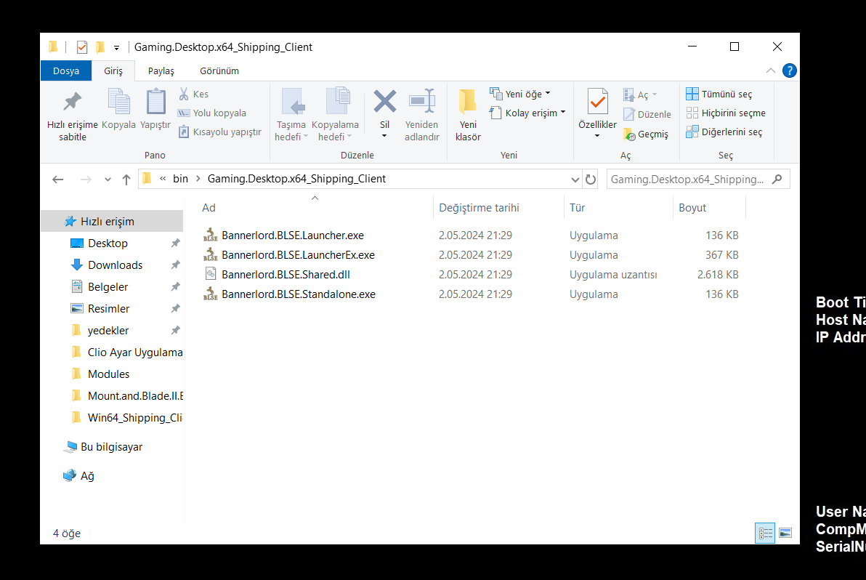Click Yeniden adlandır rename icon
This screenshot has height=580, width=866.
click(x=422, y=102)
